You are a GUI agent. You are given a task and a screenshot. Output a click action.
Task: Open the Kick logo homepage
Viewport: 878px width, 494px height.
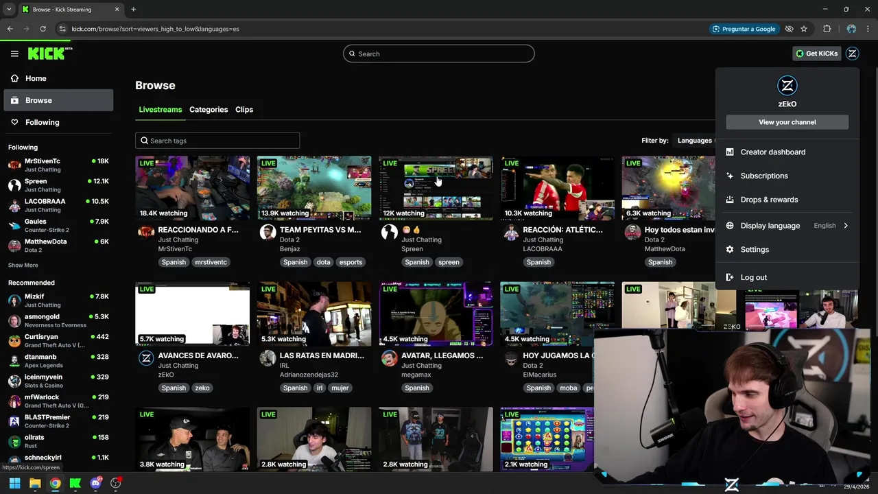point(49,54)
